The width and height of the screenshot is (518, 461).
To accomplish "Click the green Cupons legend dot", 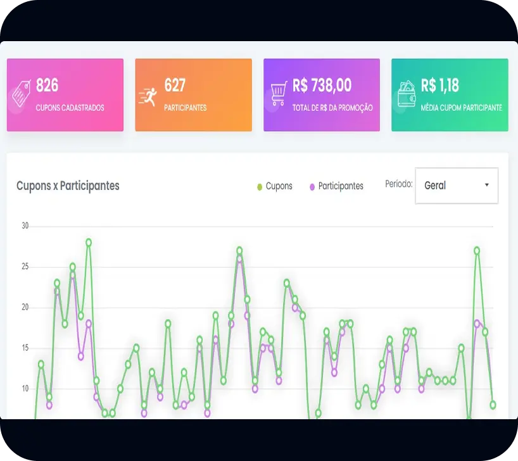I will 260,187.
